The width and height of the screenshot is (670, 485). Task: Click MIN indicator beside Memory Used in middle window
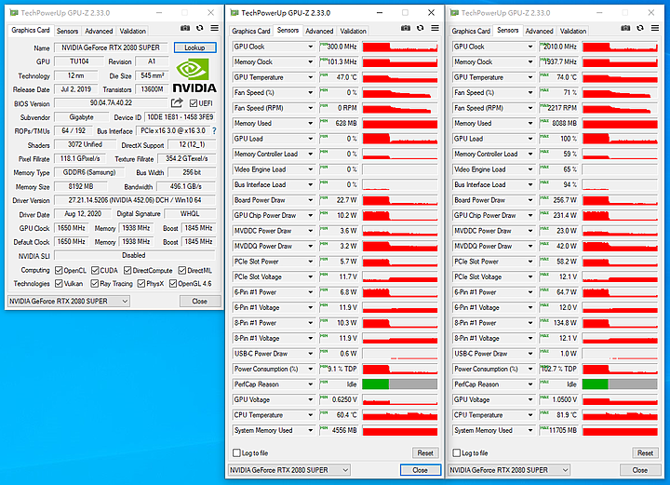pos(324,121)
